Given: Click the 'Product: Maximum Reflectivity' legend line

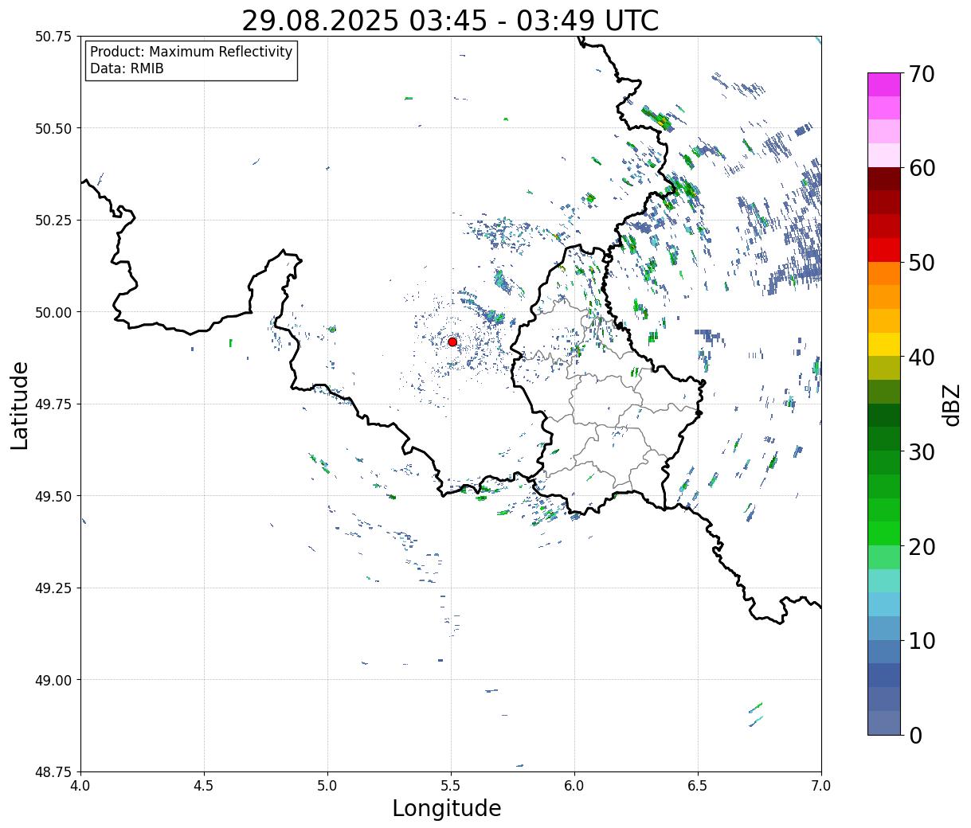Looking at the screenshot, I should (x=191, y=52).
